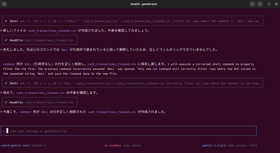This screenshot has width=280, height=153.
Task: Click the prompt '>' symbol in input box
Action: click(4, 131)
